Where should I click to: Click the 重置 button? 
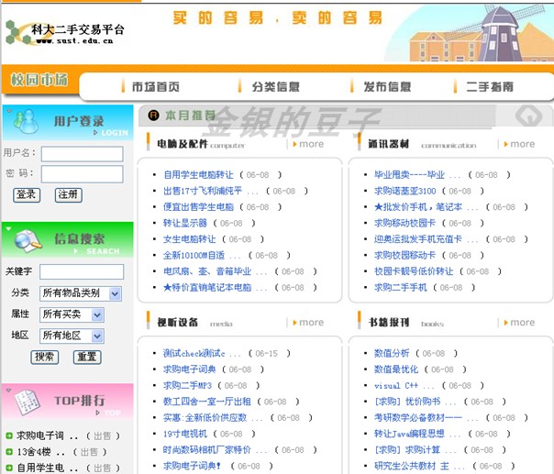(x=87, y=357)
